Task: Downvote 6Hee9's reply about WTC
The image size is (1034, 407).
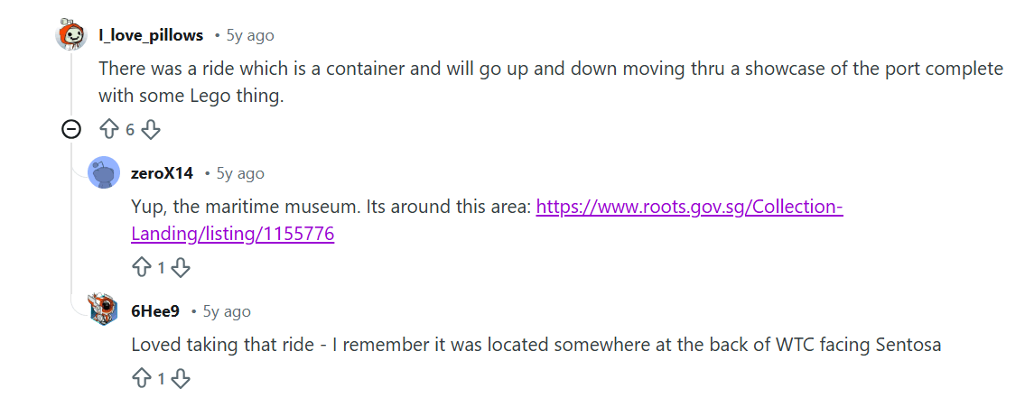Action: coord(181,379)
